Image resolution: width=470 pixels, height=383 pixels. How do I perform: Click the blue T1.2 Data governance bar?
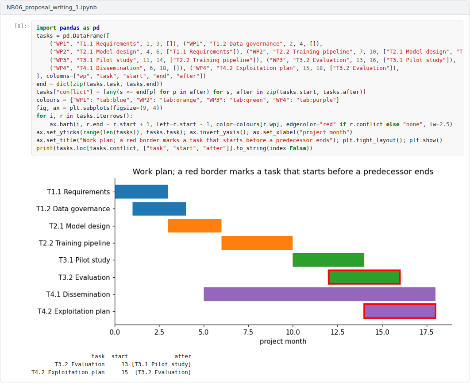click(159, 209)
